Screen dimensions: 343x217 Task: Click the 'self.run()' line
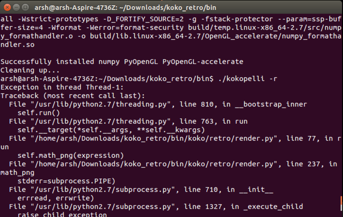[39, 113]
